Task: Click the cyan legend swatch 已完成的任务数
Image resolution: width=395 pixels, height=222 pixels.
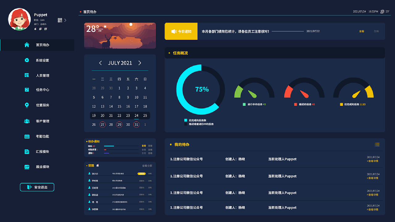Action: (x=186, y=120)
